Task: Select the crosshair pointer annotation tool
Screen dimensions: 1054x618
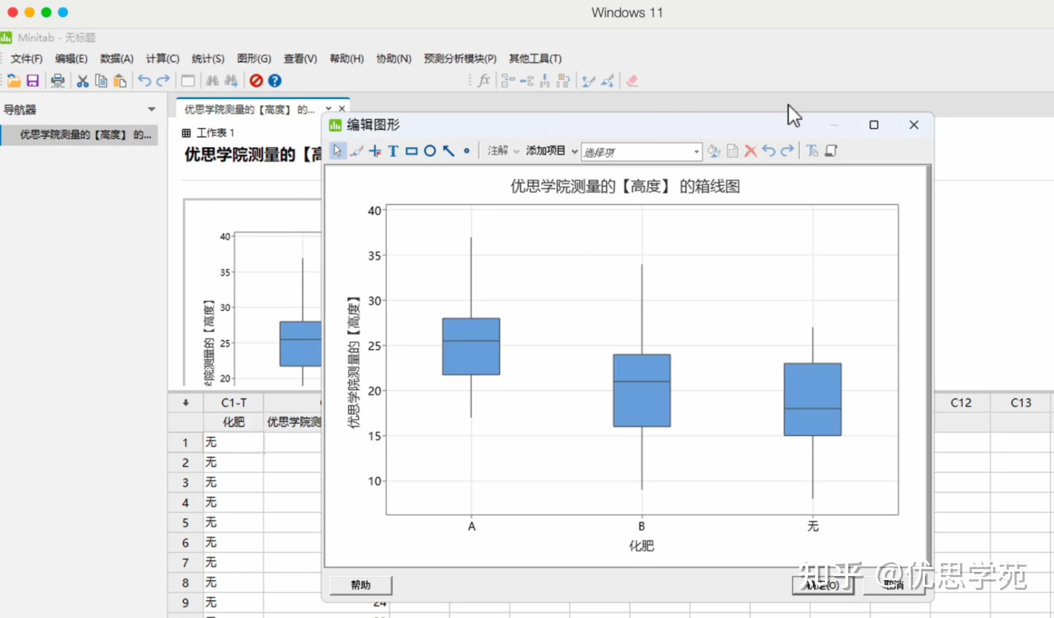Action: 375,151
